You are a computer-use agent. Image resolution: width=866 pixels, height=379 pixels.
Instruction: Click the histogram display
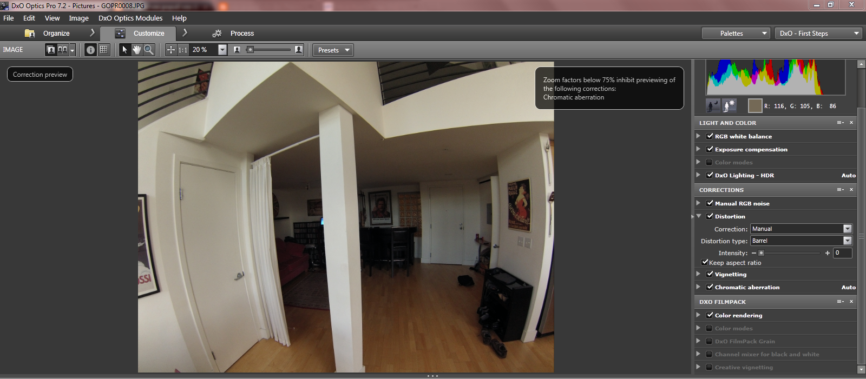click(x=776, y=77)
